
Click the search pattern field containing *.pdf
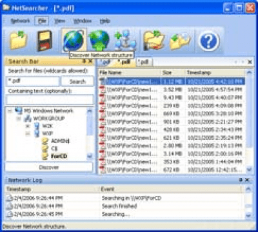coord(32,81)
